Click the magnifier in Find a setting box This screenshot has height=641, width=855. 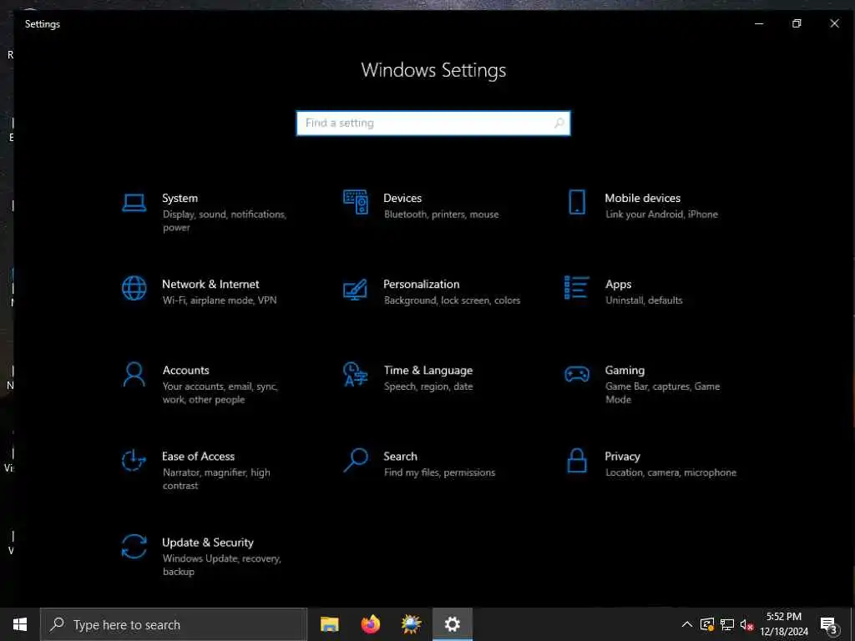559,124
